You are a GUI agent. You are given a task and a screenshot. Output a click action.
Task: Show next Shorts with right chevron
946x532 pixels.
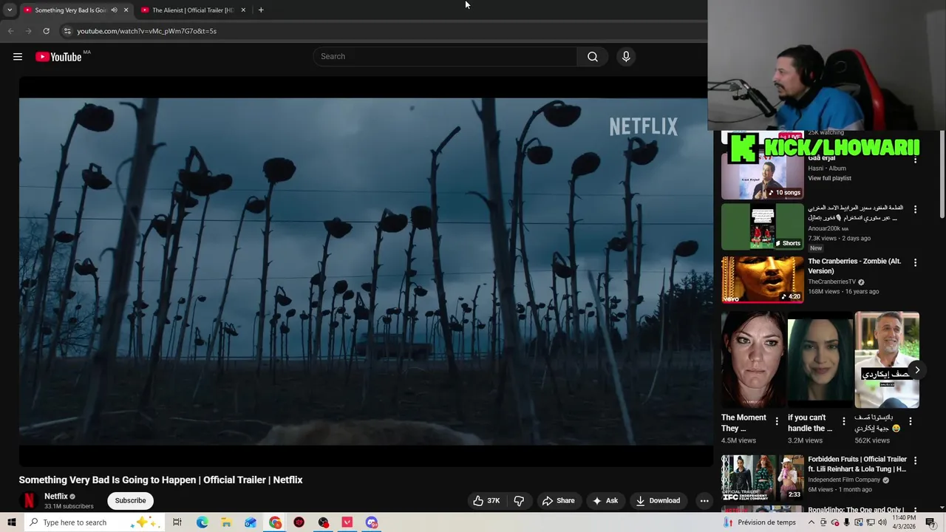tap(916, 370)
